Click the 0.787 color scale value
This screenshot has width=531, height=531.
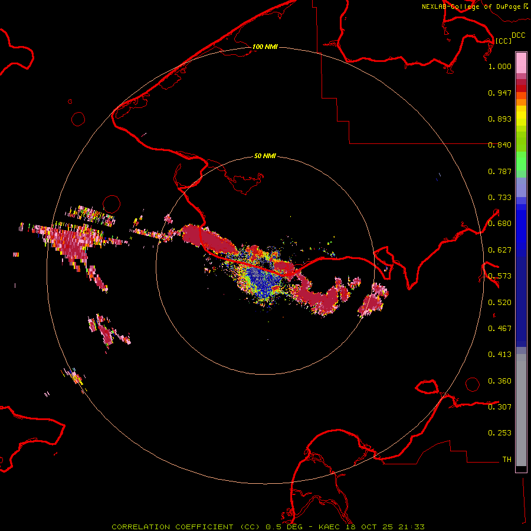500,171
